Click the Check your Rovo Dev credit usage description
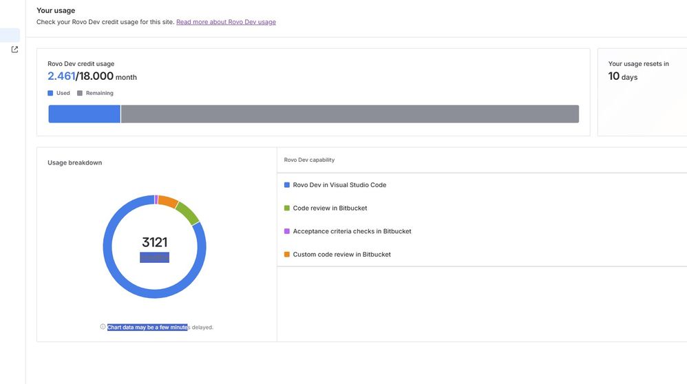This screenshot has width=687, height=384. pos(105,22)
